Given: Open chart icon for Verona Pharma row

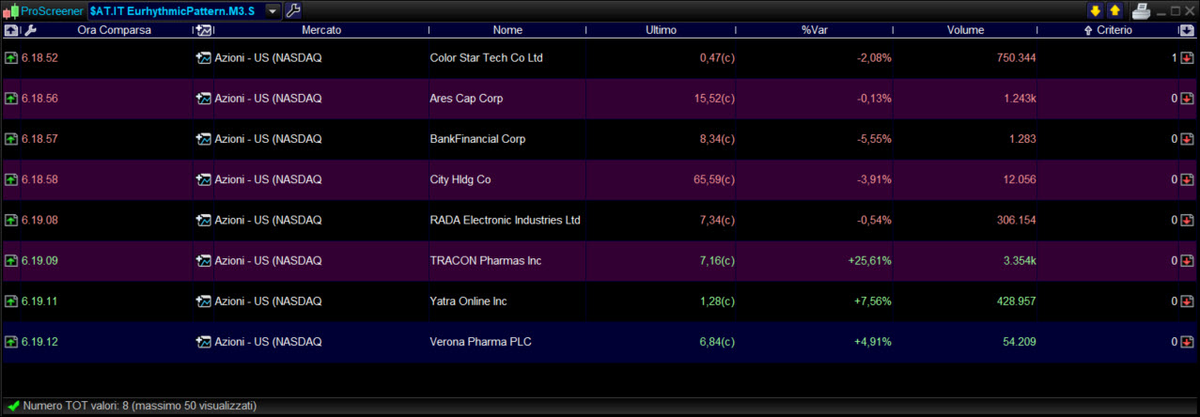Looking at the screenshot, I should pyautogui.click(x=202, y=342).
